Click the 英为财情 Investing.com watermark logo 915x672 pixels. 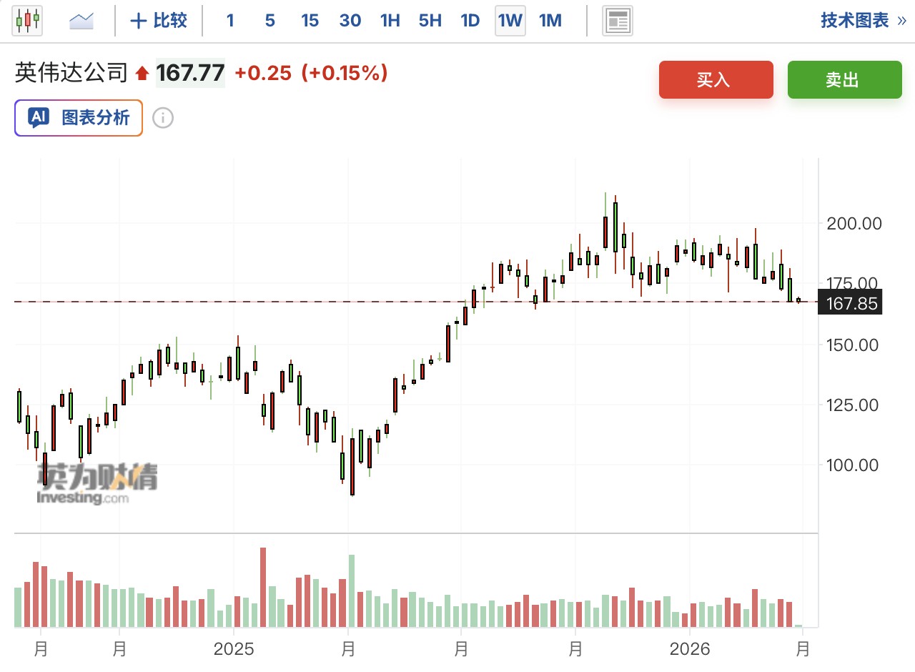point(97,483)
